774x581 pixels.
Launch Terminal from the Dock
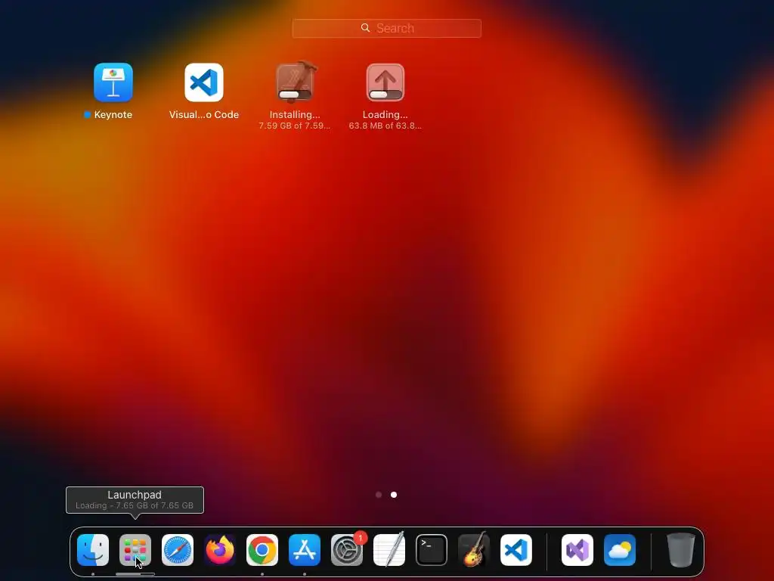(x=432, y=550)
